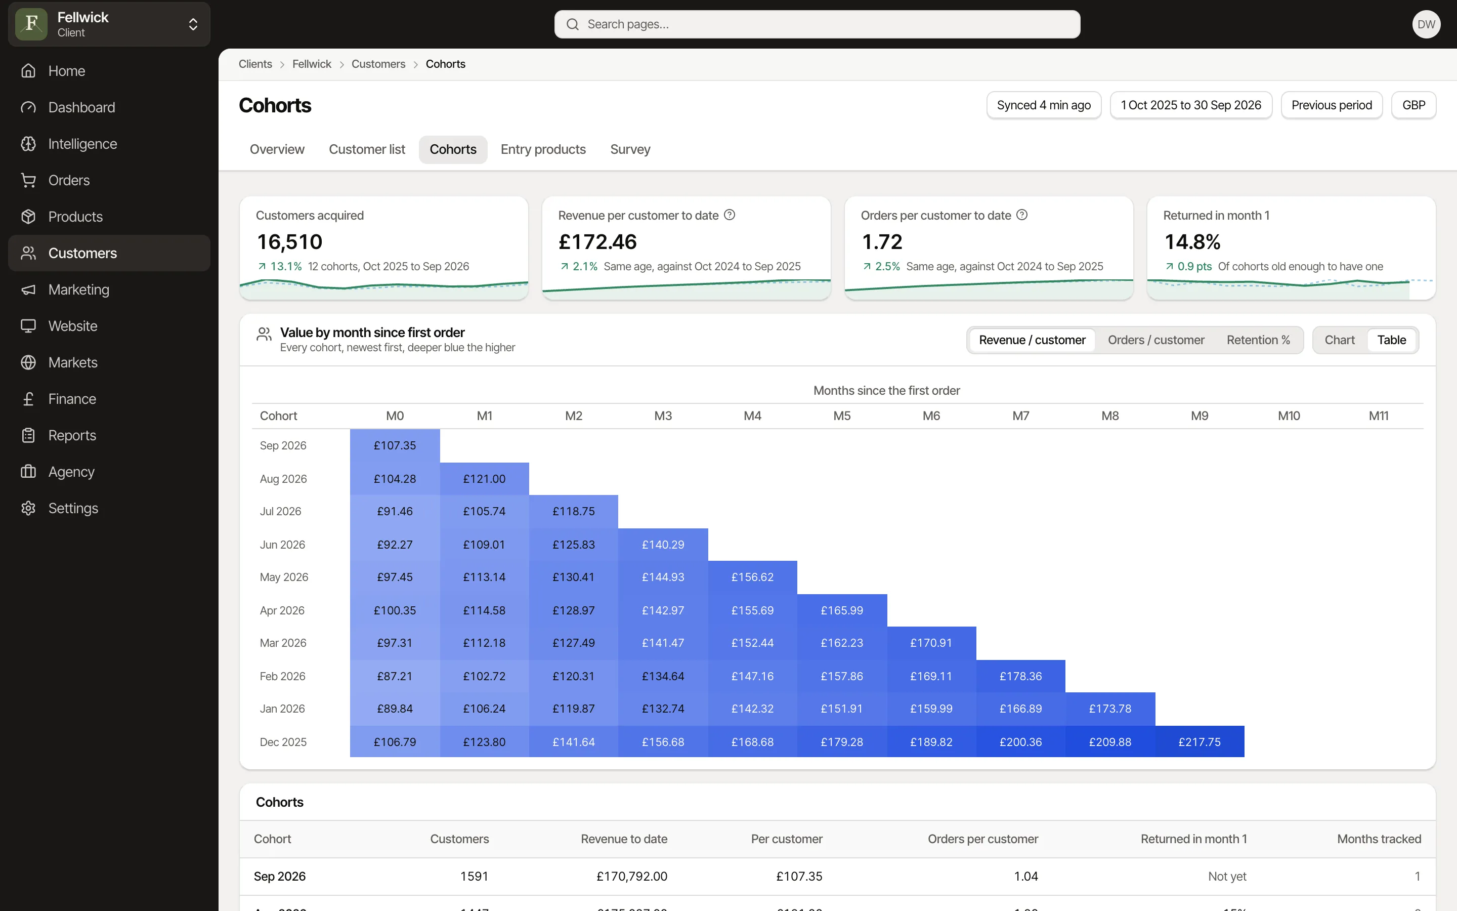This screenshot has height=911, width=1457.
Task: Select the Cohorts tab
Action: [x=453, y=149]
